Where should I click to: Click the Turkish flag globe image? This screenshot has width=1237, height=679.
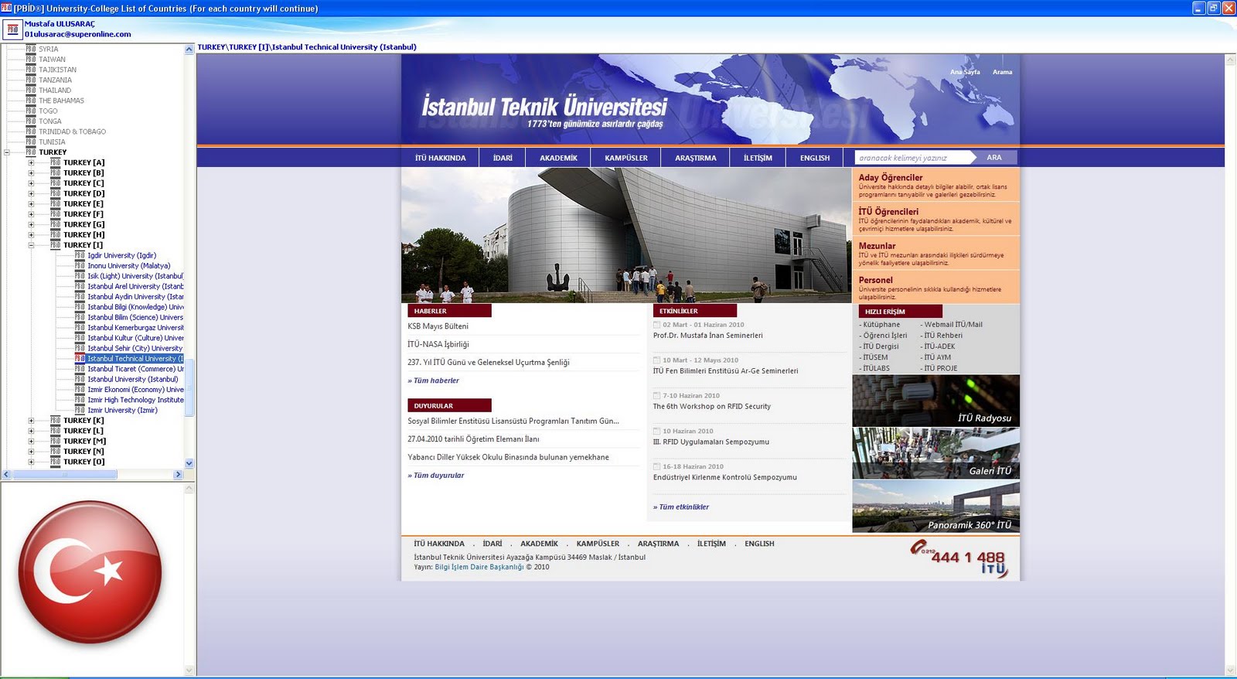[90, 573]
